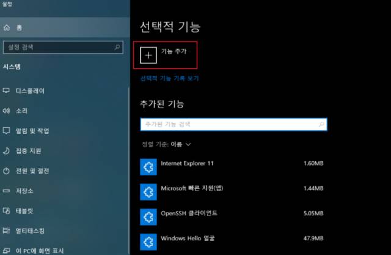Viewport: 391px width, 255px height.
Task: Select 멀티태스킹 in the sidebar
Action: pos(31,231)
